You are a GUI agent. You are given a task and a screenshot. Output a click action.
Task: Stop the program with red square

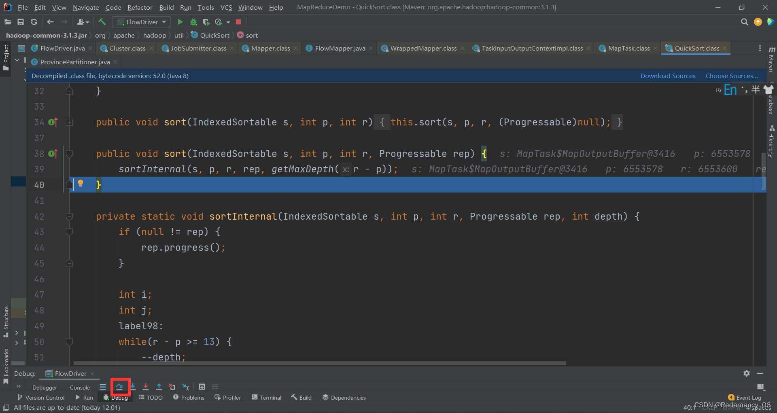(x=238, y=22)
